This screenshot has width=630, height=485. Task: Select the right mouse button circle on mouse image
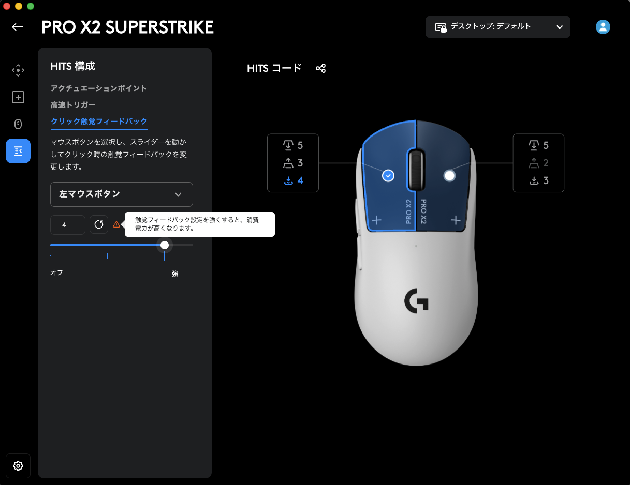coord(448,176)
